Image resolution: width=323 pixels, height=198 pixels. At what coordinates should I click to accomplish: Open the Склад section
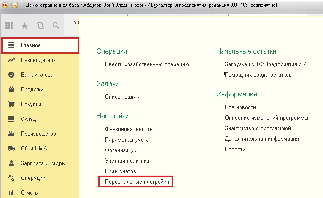pyautogui.click(x=40, y=119)
